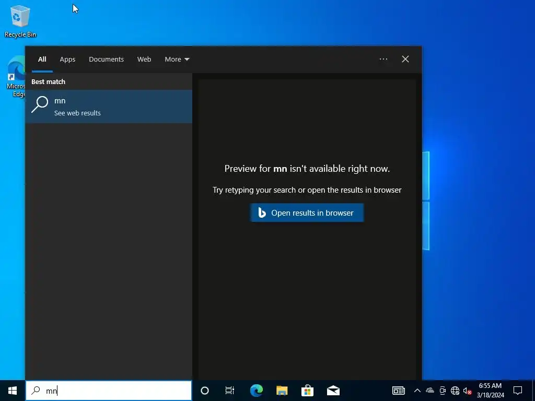535x401 pixels.
Task: Launch Microsoft Edge from the taskbar
Action: pyautogui.click(x=256, y=391)
